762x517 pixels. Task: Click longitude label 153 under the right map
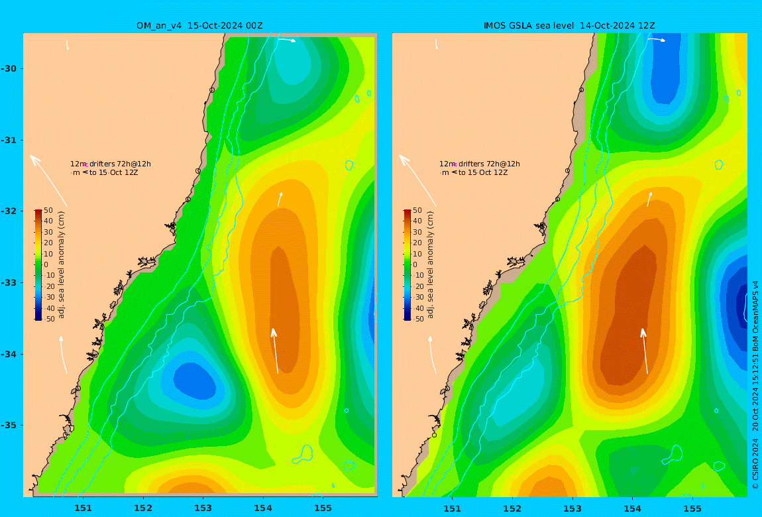(572, 508)
